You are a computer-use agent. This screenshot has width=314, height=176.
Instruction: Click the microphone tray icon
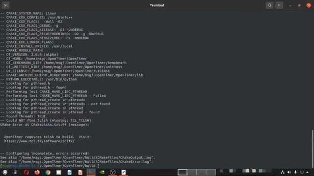point(295,172)
